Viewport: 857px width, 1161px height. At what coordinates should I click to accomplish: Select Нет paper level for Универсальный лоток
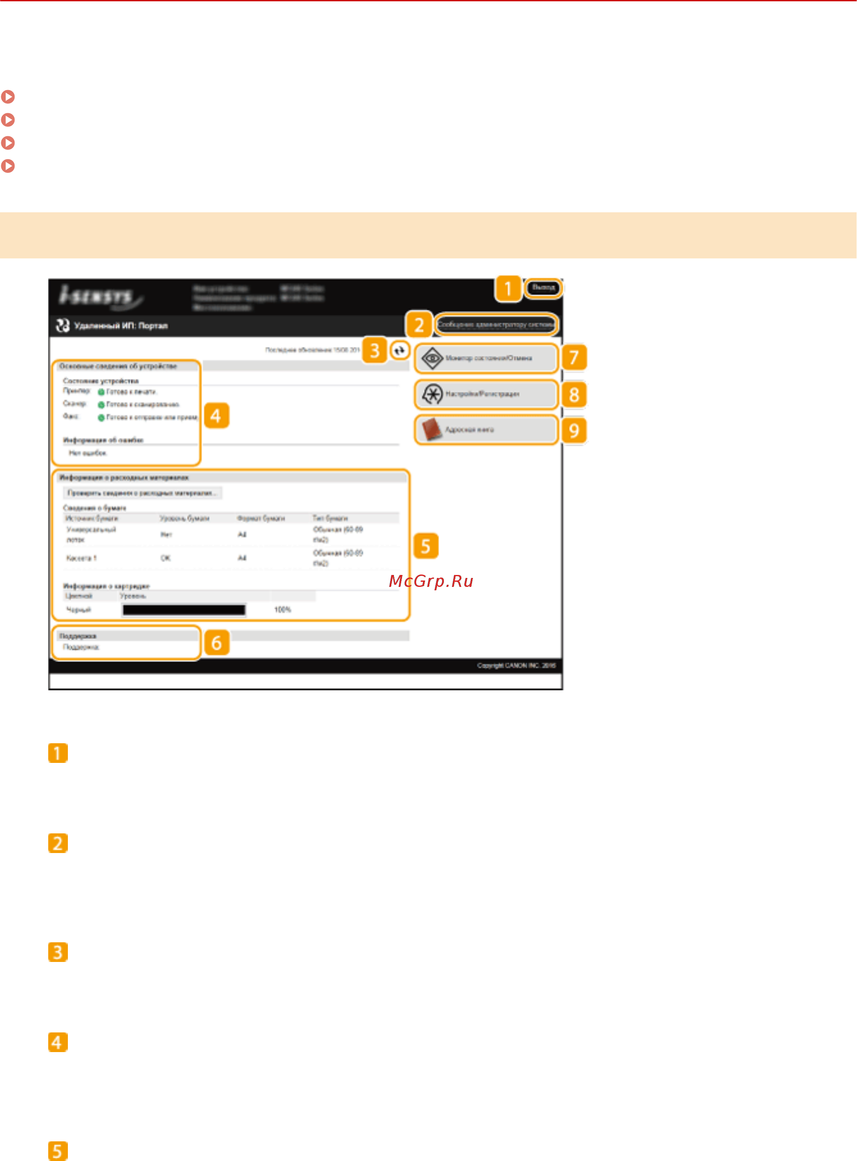[166, 535]
